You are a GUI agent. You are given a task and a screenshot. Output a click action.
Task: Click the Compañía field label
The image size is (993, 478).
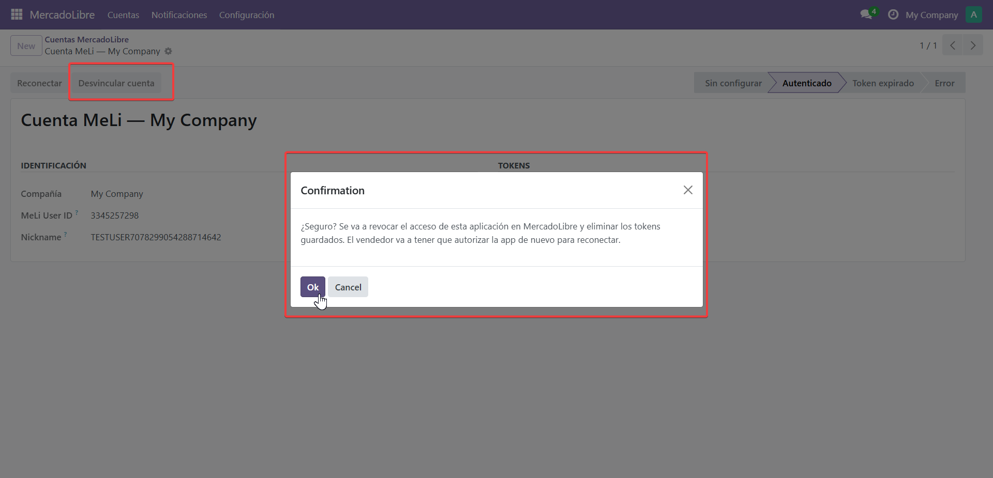(x=41, y=194)
